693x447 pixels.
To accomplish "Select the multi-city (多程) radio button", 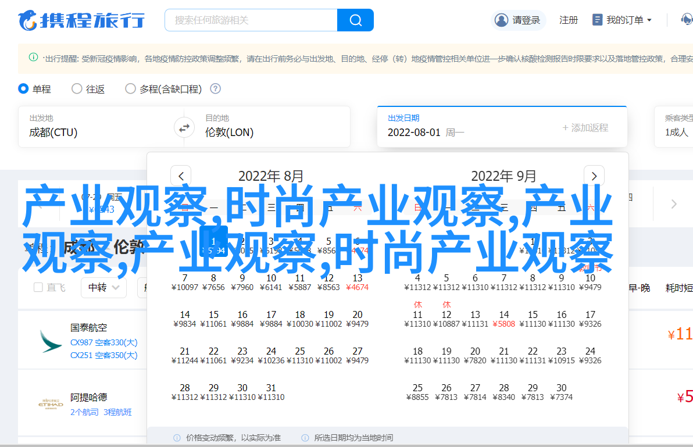I will [x=130, y=89].
